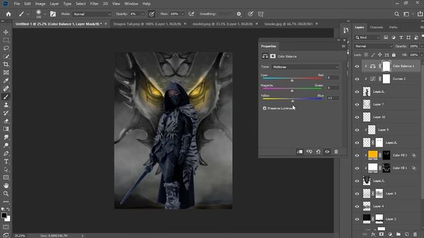The width and height of the screenshot is (424, 238).
Task: Switch to the Channels tab
Action: tap(376, 27)
